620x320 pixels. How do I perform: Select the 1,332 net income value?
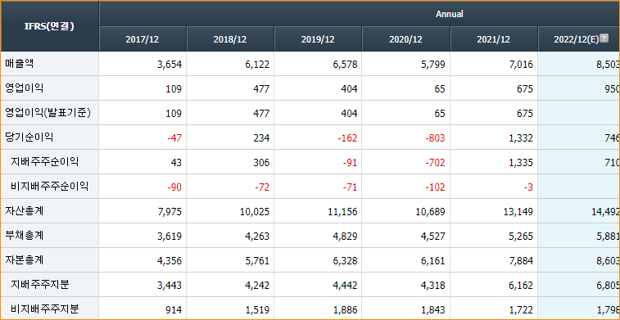(520, 137)
